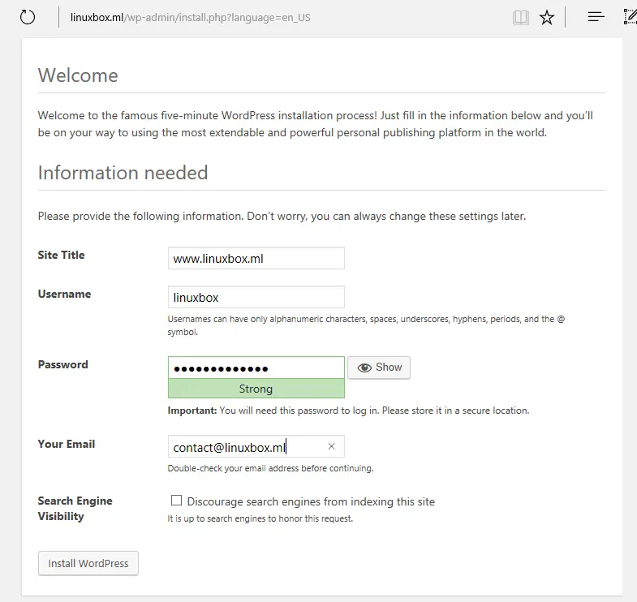Viewport: 637px width, 602px height.
Task: Click the Welcome heading
Action: pos(78,75)
